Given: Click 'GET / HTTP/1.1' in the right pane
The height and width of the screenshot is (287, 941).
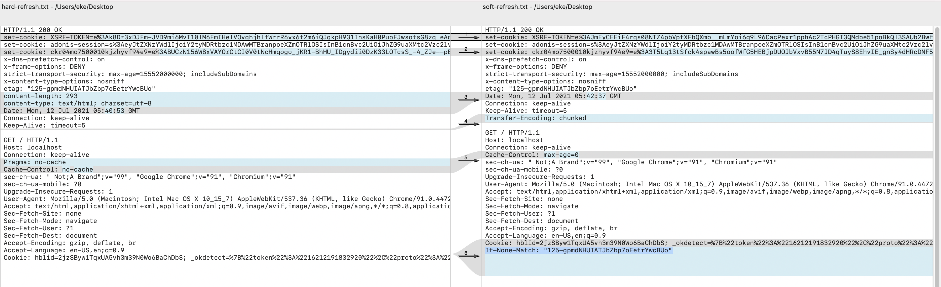Looking at the screenshot, I should (x=512, y=132).
